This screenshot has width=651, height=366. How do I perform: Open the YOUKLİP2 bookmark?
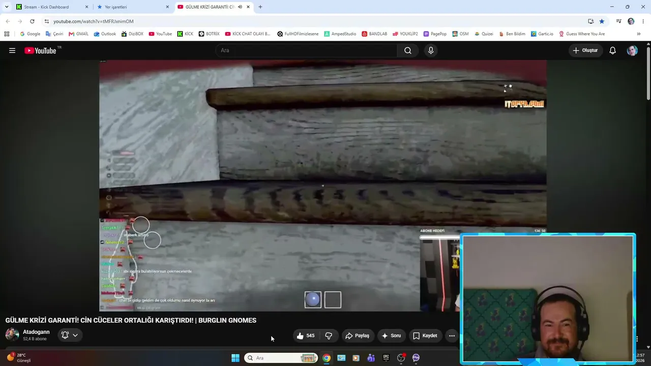pos(405,34)
